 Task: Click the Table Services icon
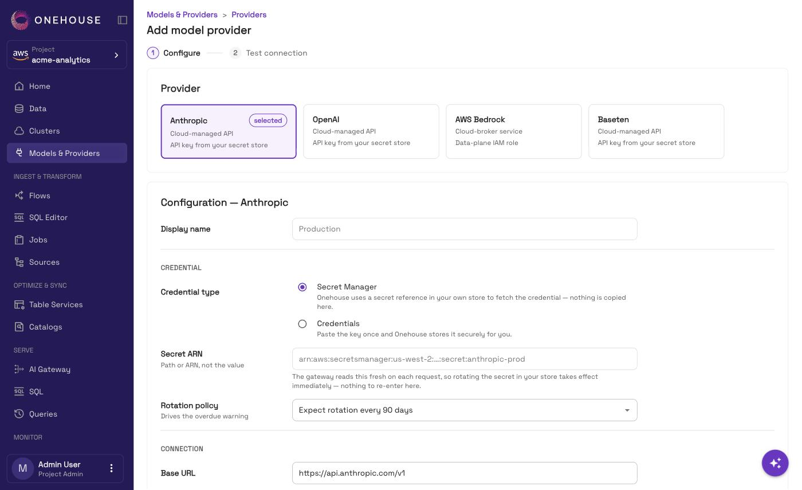tap(19, 304)
